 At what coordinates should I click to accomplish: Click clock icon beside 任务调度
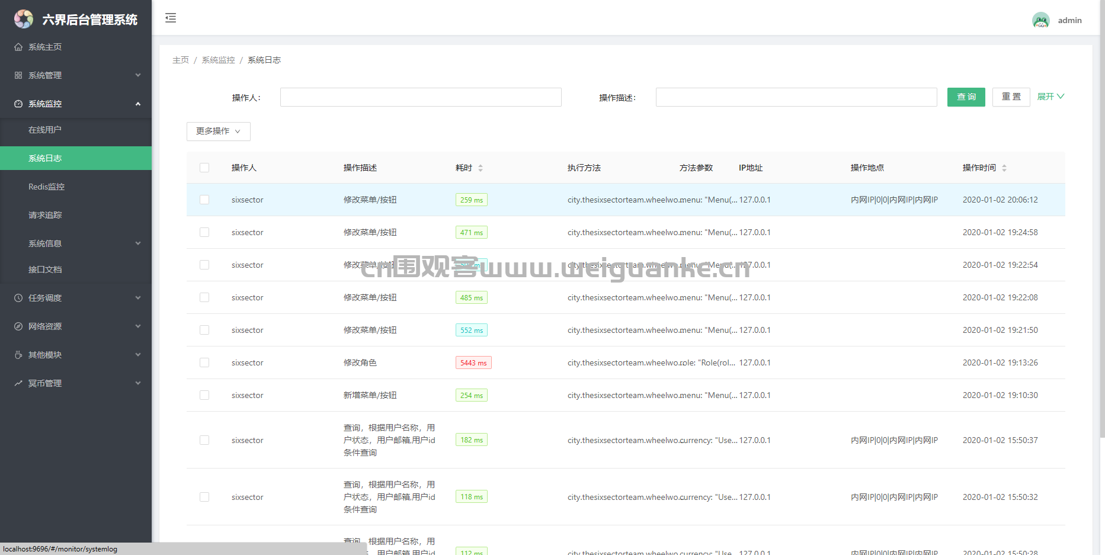(x=18, y=298)
